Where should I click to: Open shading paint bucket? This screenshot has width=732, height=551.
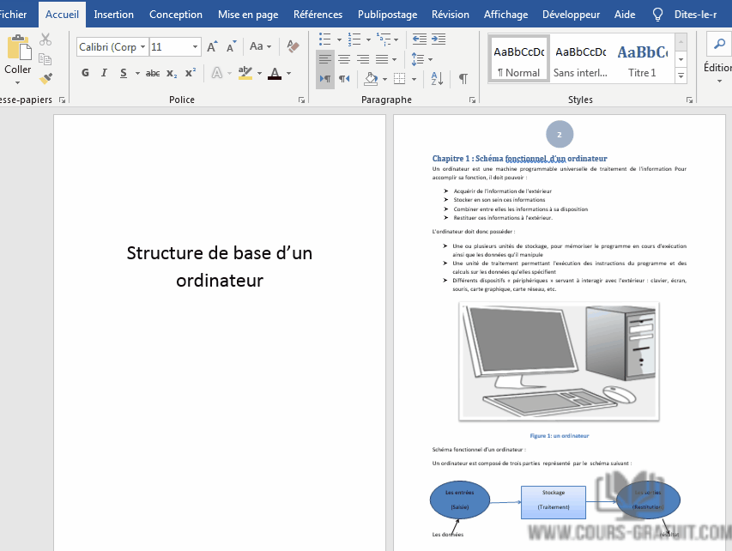click(x=371, y=78)
